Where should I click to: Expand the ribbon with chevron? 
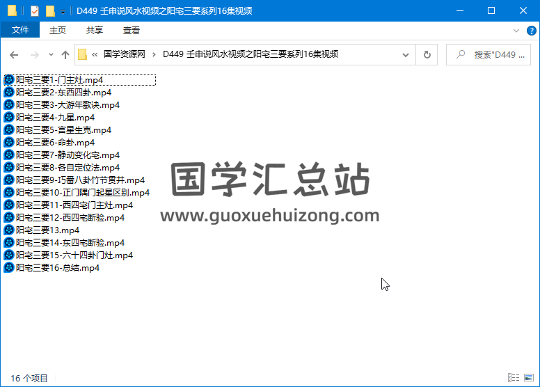[516, 31]
